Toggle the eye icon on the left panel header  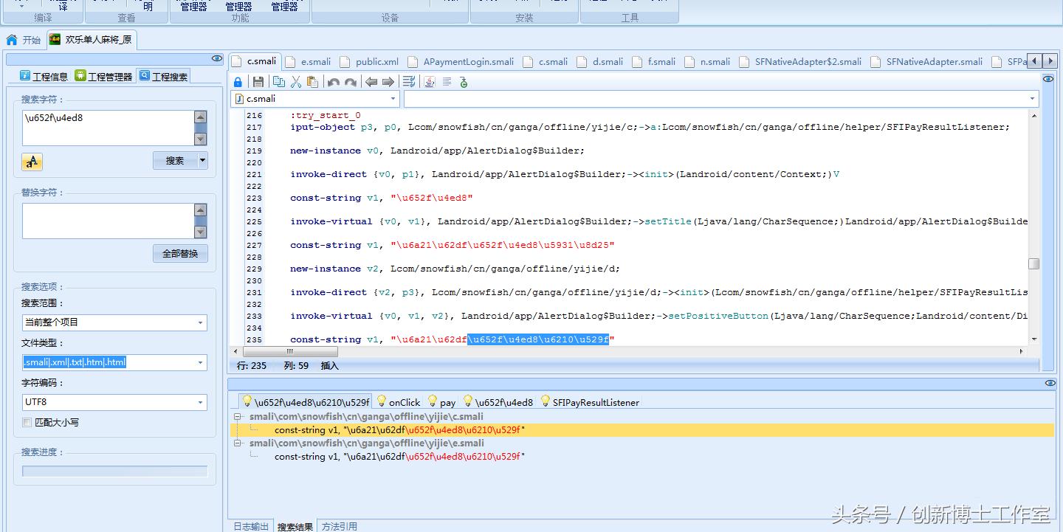coord(216,58)
